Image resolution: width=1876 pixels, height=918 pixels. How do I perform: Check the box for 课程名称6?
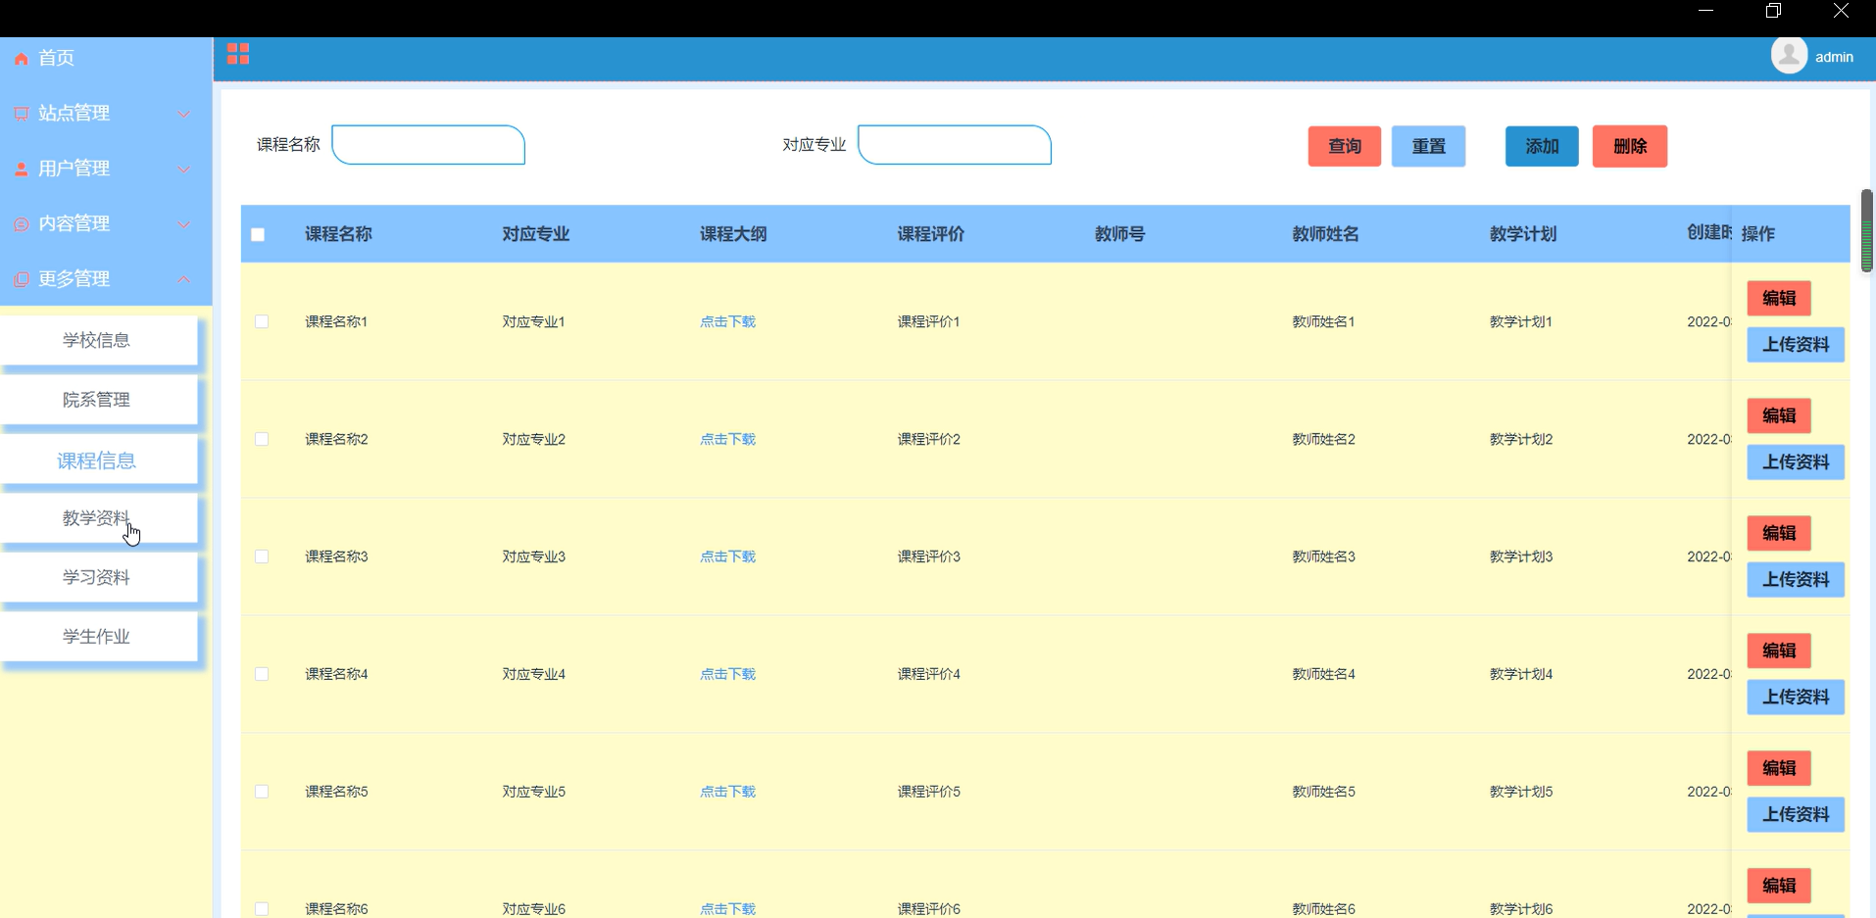pyautogui.click(x=262, y=909)
